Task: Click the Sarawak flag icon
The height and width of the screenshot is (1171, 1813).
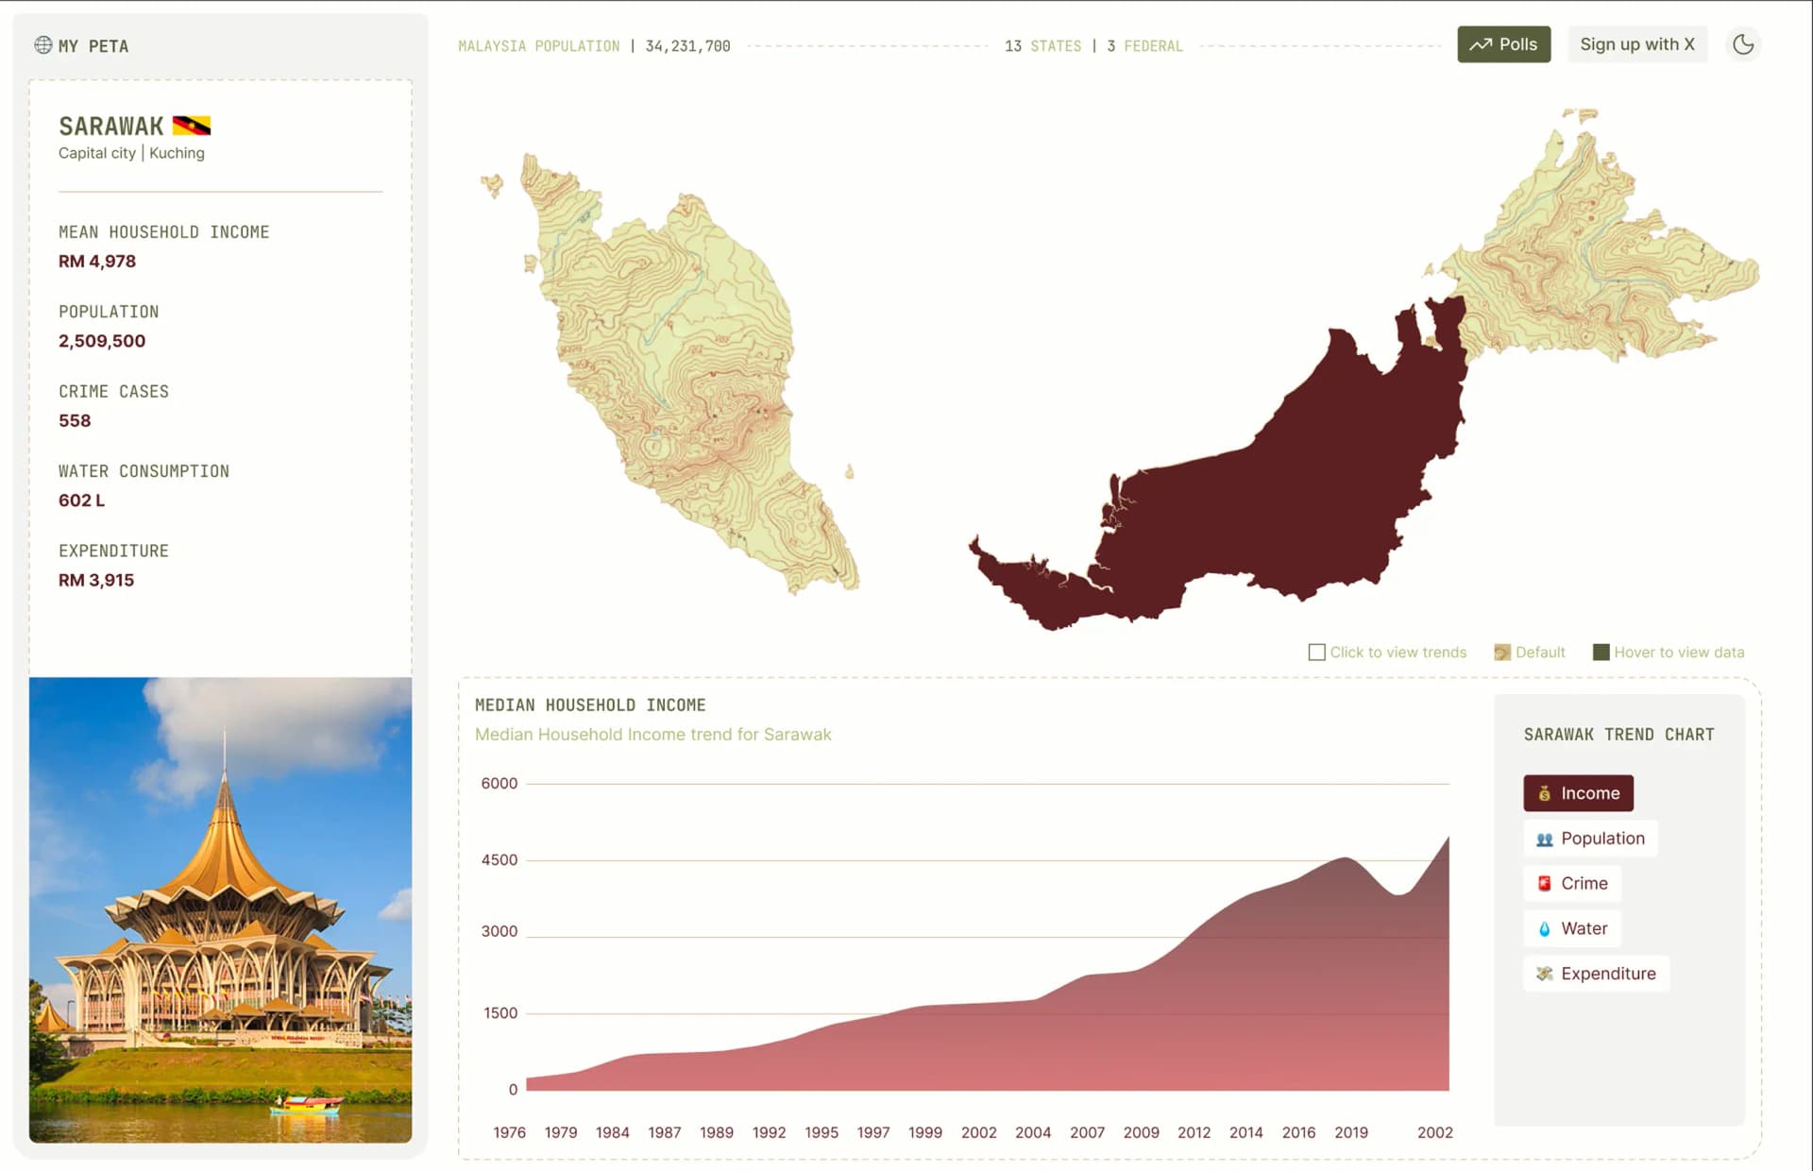Action: click(192, 126)
